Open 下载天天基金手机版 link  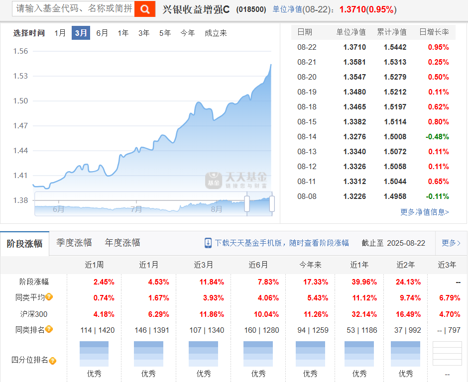[282, 243]
